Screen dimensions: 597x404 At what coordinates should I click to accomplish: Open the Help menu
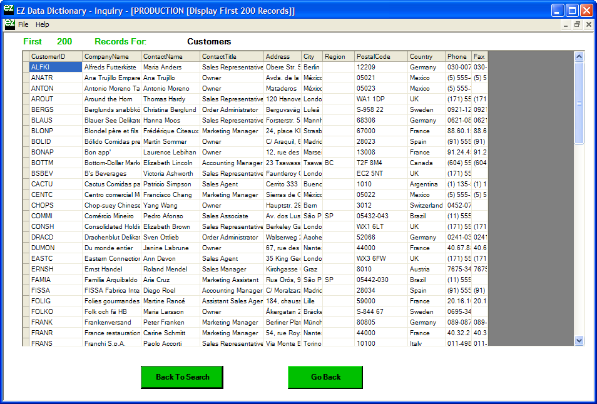pyautogui.click(x=42, y=24)
